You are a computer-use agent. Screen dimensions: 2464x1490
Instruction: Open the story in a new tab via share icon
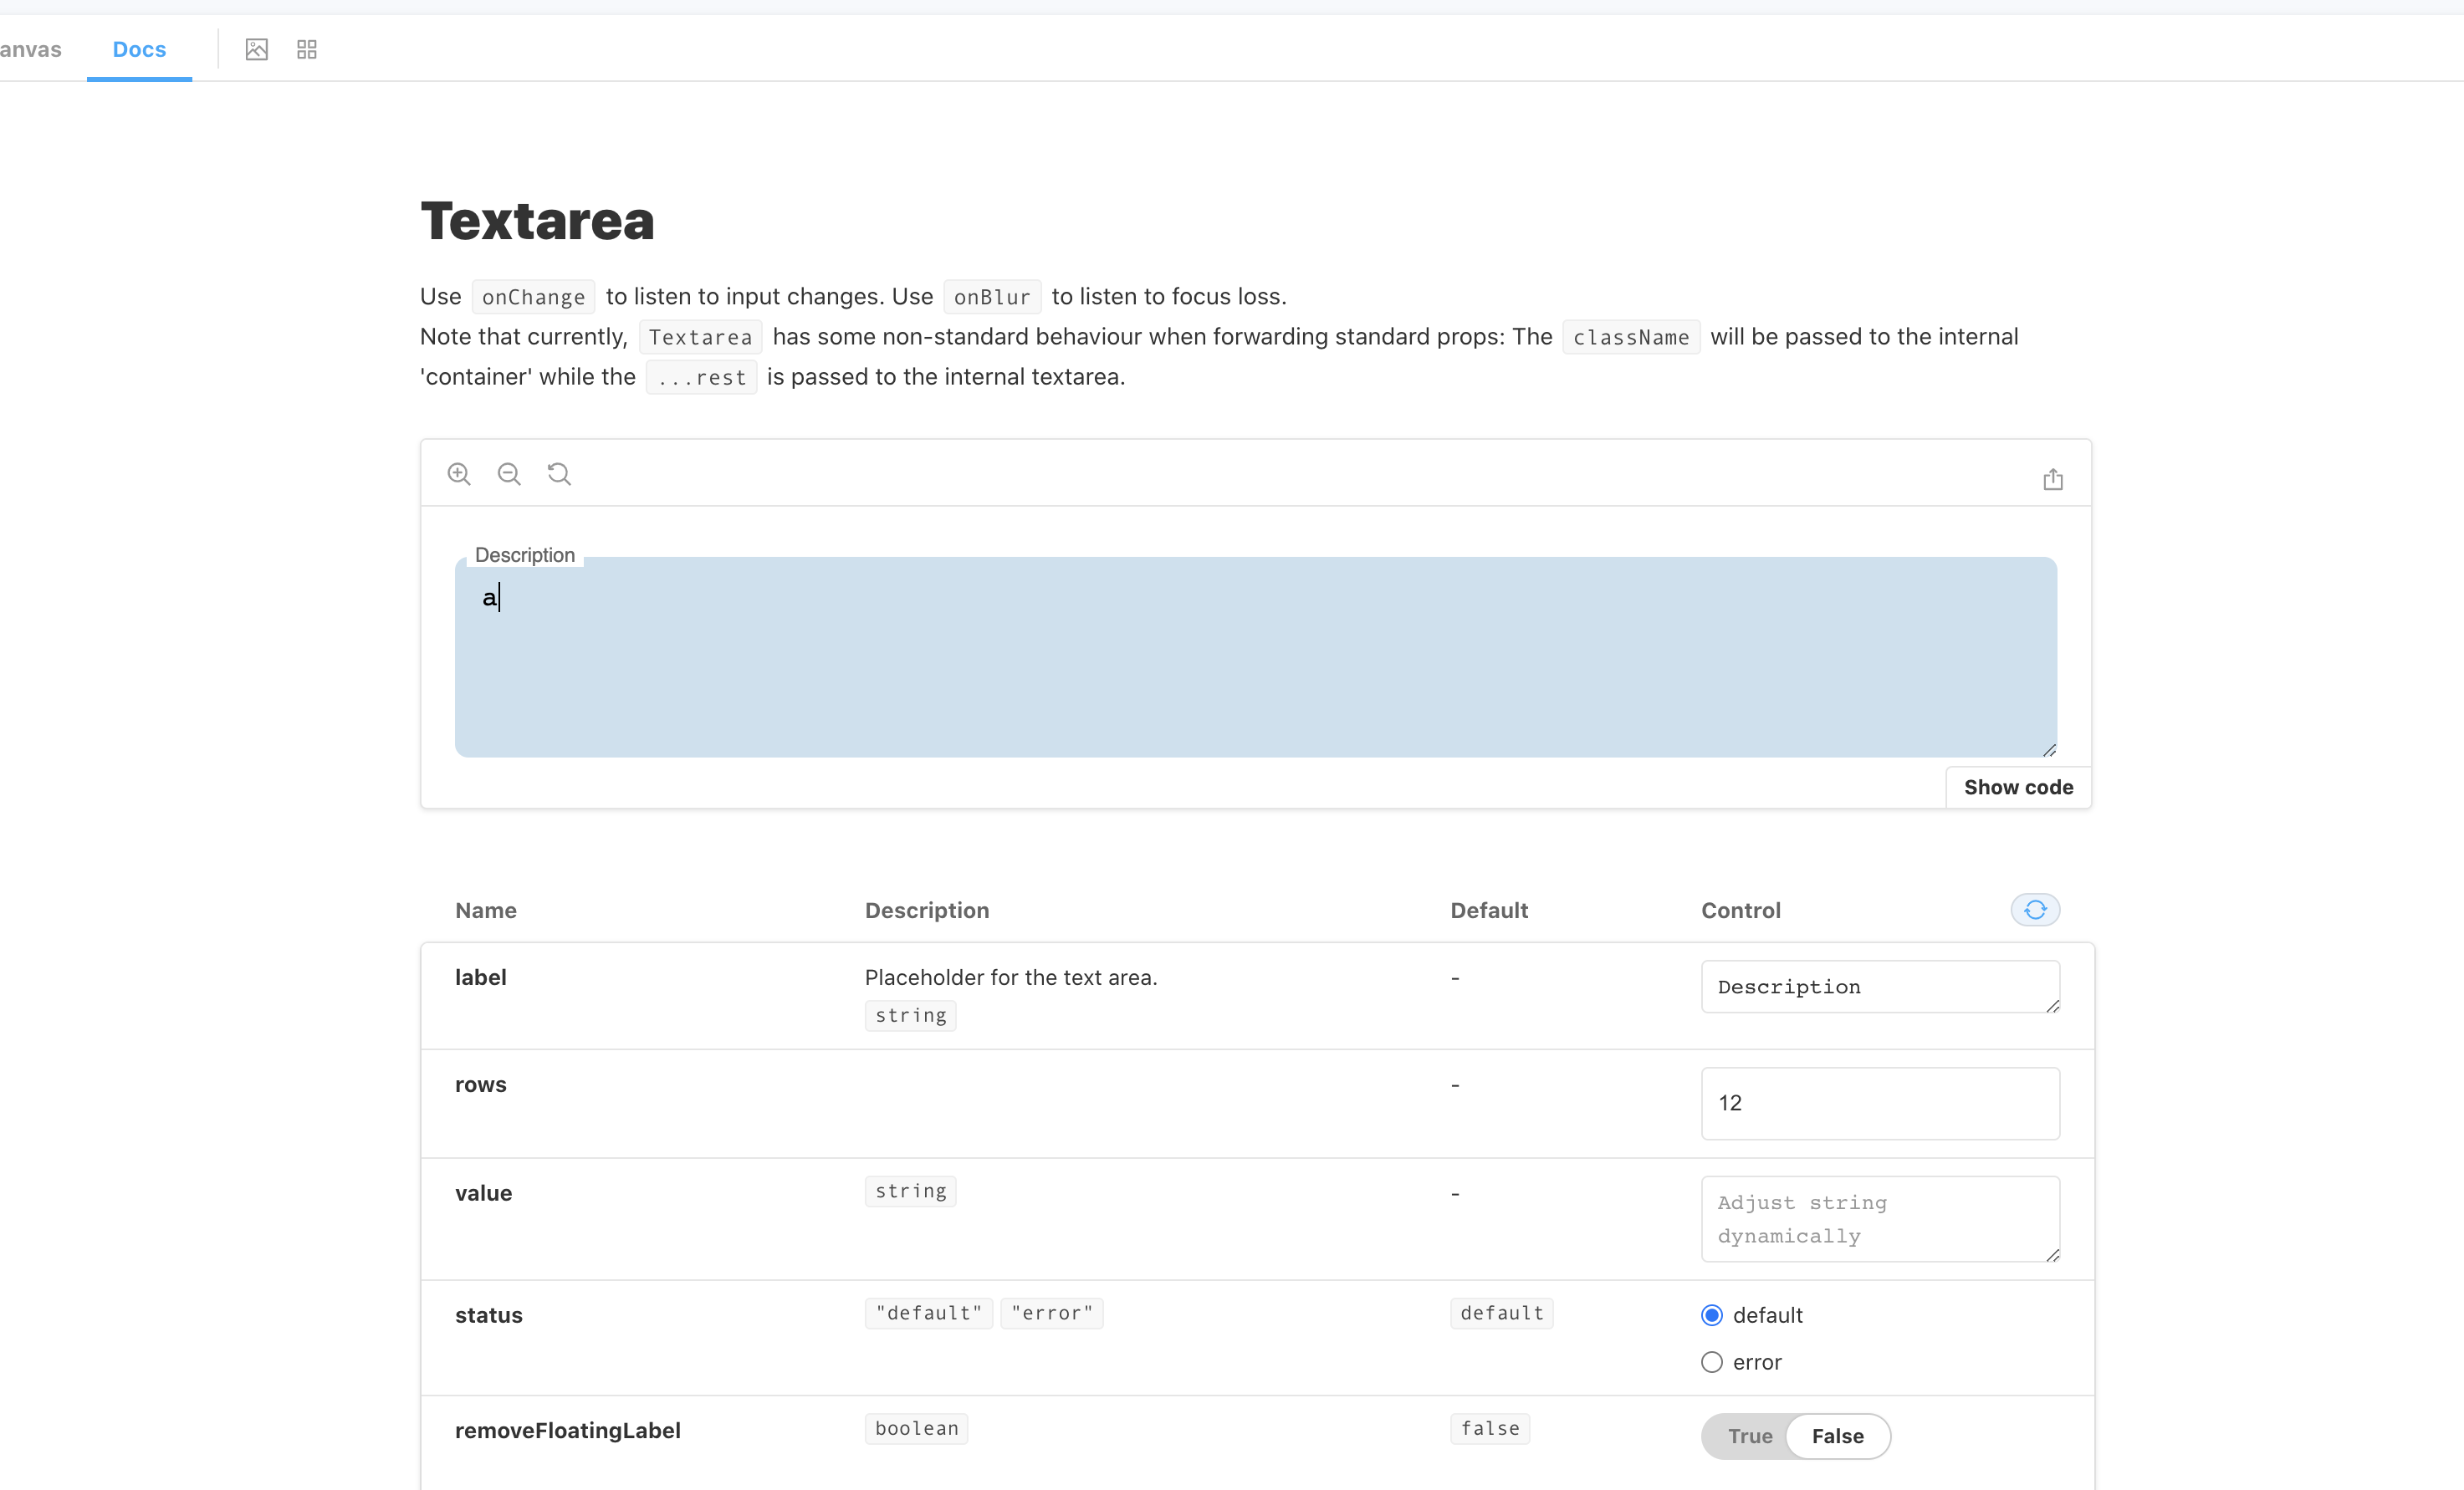click(2053, 479)
